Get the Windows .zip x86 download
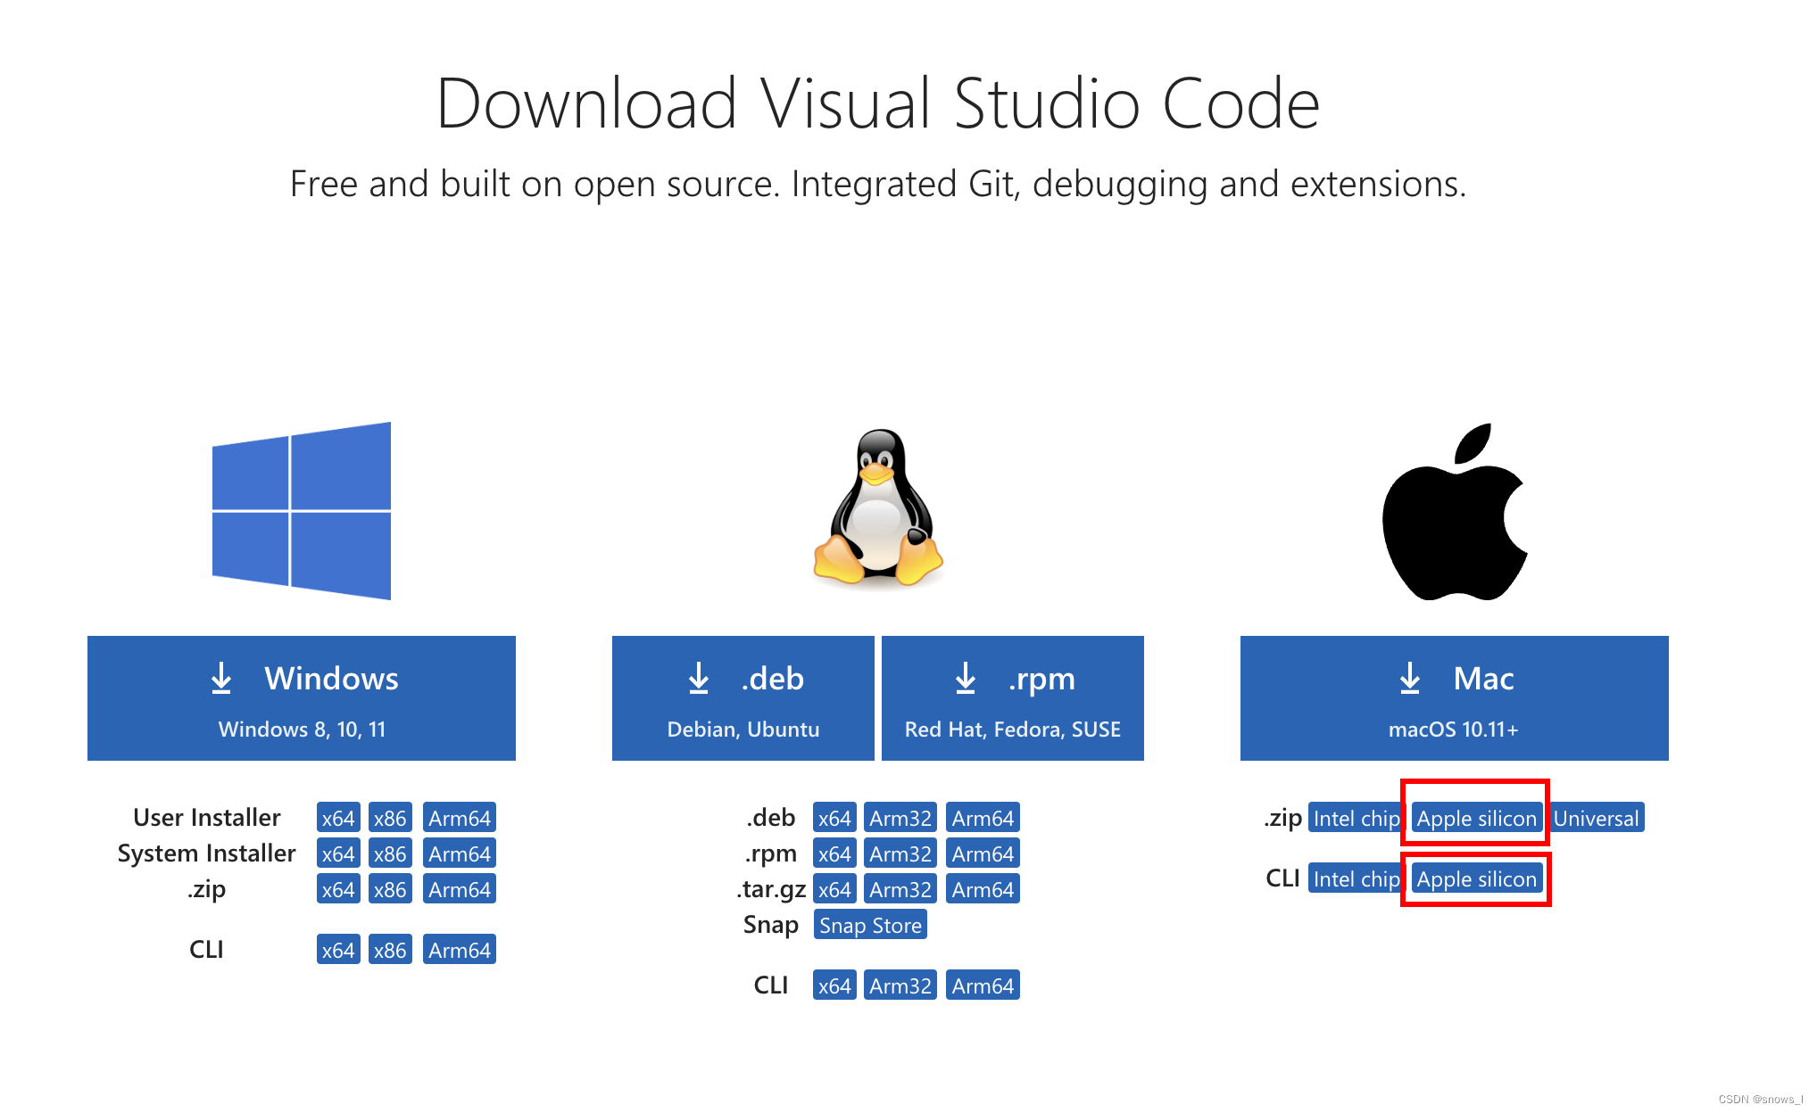The image size is (1817, 1113). coord(390,889)
